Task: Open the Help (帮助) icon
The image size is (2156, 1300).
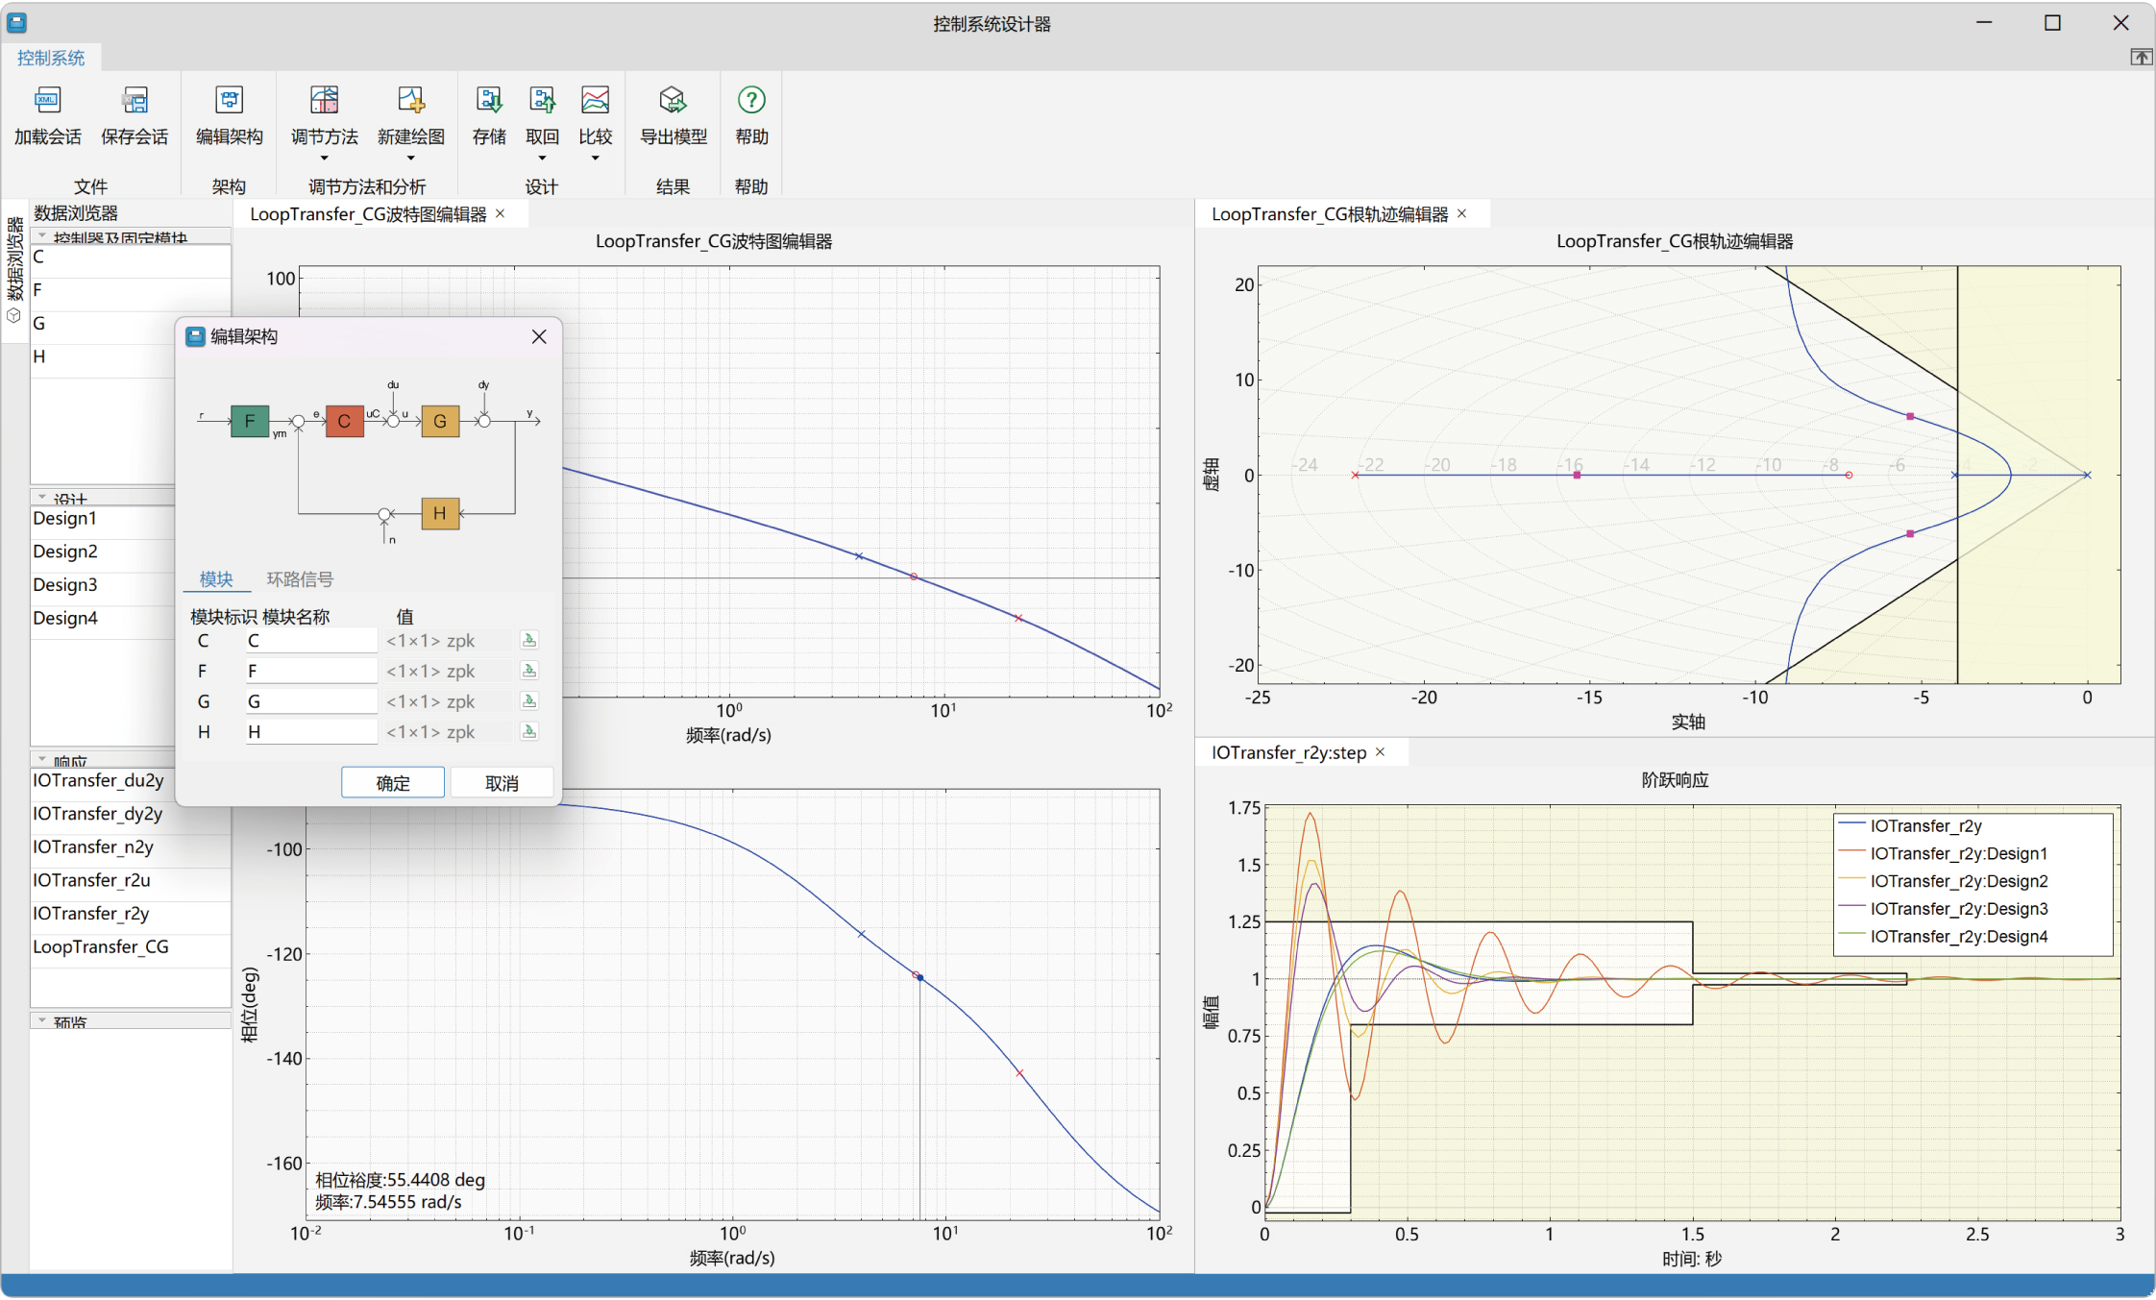Action: click(x=751, y=101)
